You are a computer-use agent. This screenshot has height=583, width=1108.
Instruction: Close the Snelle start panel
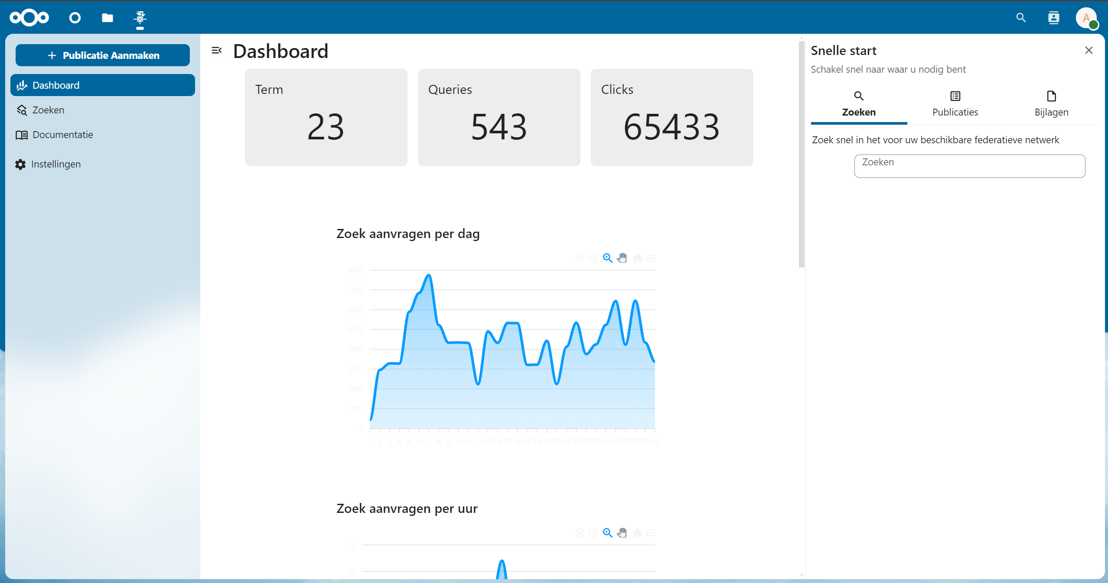[1088, 50]
